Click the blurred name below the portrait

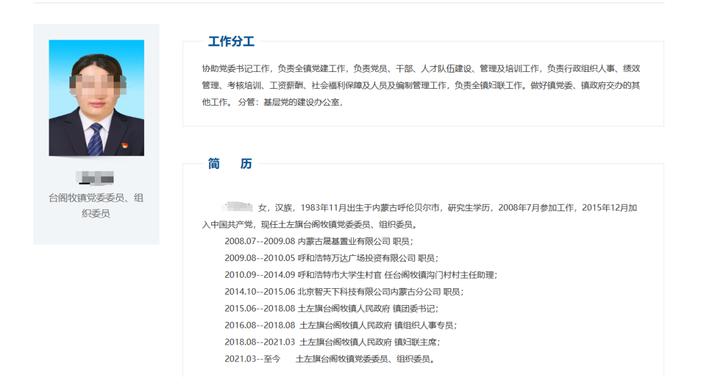[x=95, y=178]
